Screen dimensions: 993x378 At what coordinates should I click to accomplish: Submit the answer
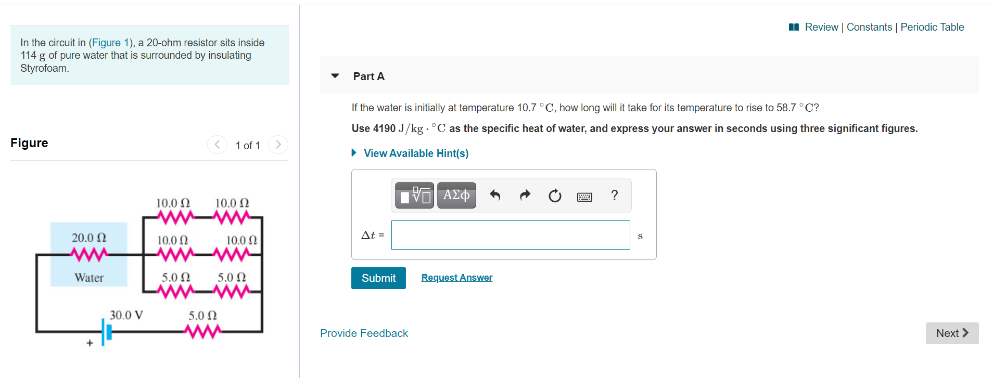378,278
